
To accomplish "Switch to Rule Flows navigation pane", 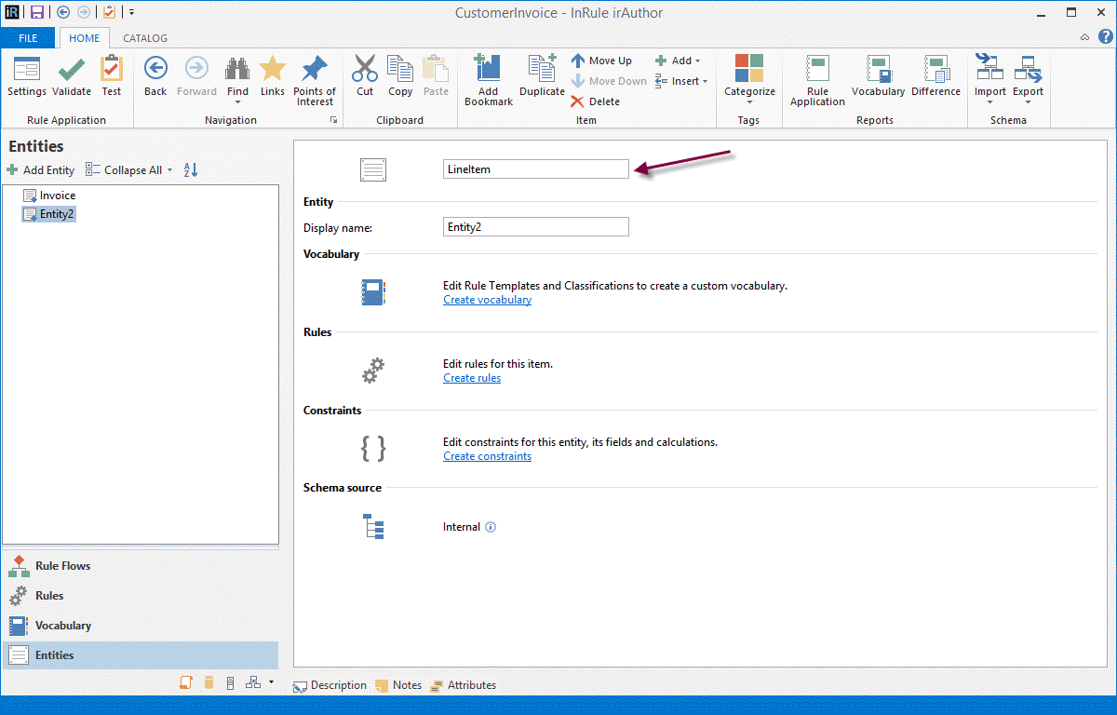I will click(62, 566).
